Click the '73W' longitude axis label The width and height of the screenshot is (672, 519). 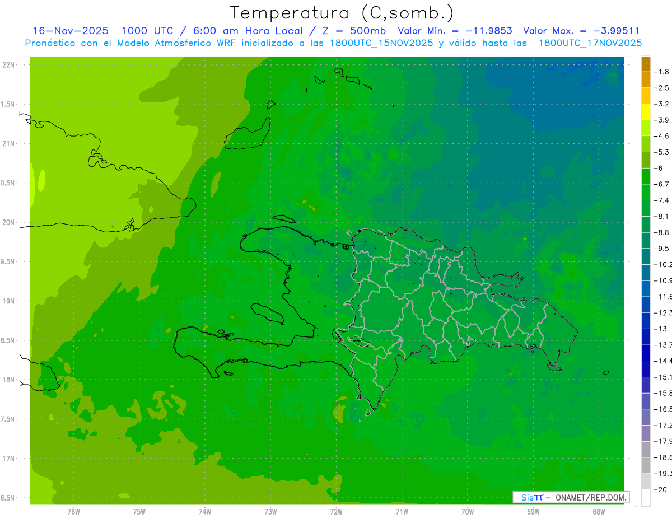tap(270, 511)
